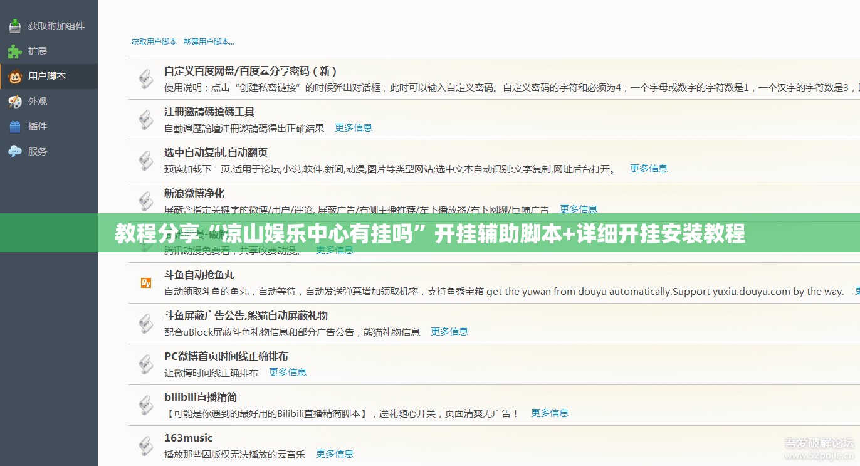The image size is (860, 466).
Task: Open 更多信息 for 新浪微博净化
Action: click(579, 209)
